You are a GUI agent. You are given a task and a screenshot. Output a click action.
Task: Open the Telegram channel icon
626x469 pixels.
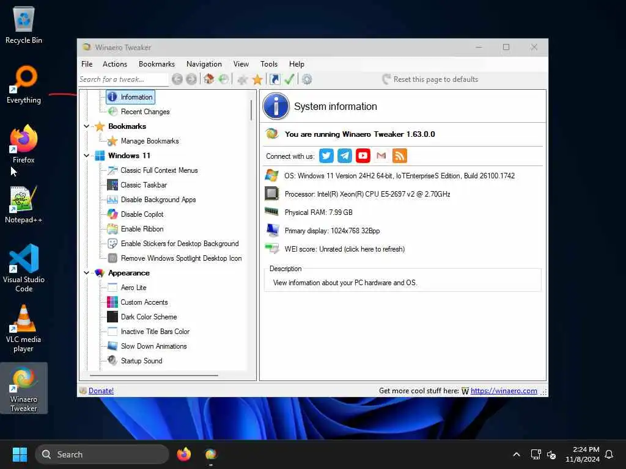(x=345, y=156)
